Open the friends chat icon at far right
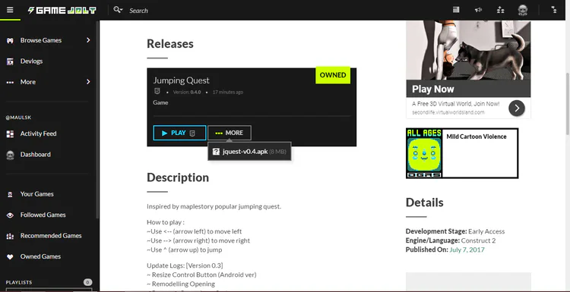 [x=554, y=10]
